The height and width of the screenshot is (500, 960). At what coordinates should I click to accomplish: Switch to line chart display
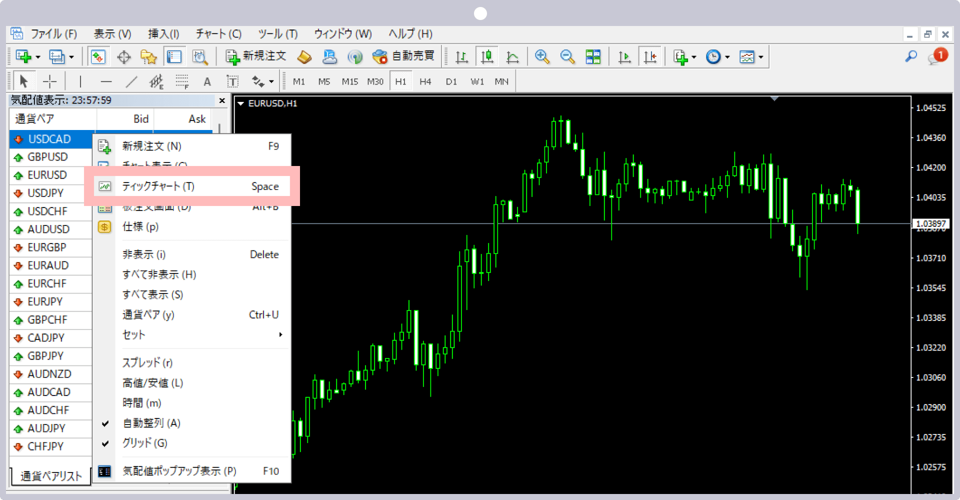point(512,56)
